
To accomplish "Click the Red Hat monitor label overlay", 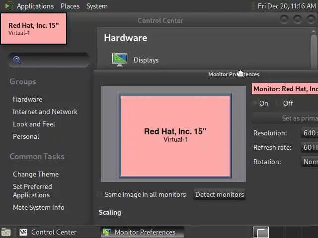I will click(x=34, y=28).
